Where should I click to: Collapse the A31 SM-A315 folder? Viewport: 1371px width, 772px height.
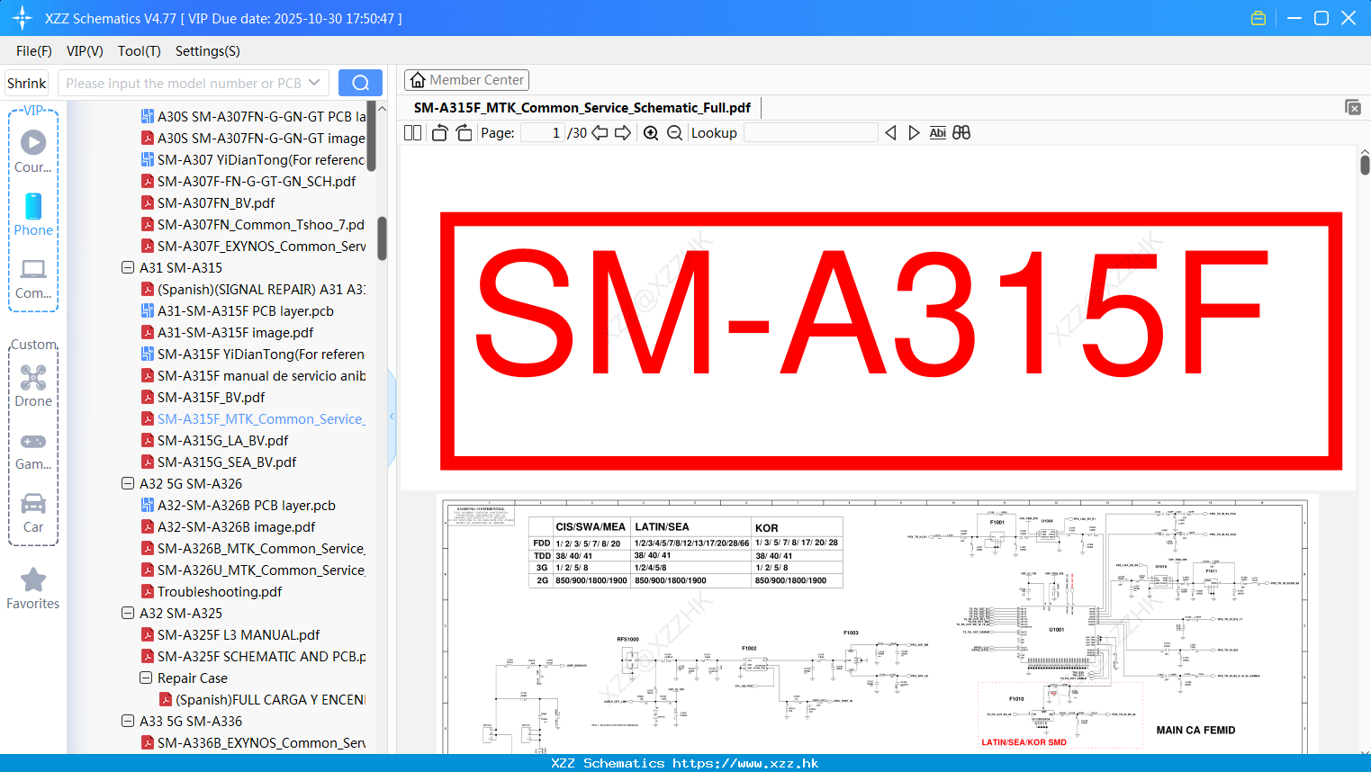[x=128, y=267]
